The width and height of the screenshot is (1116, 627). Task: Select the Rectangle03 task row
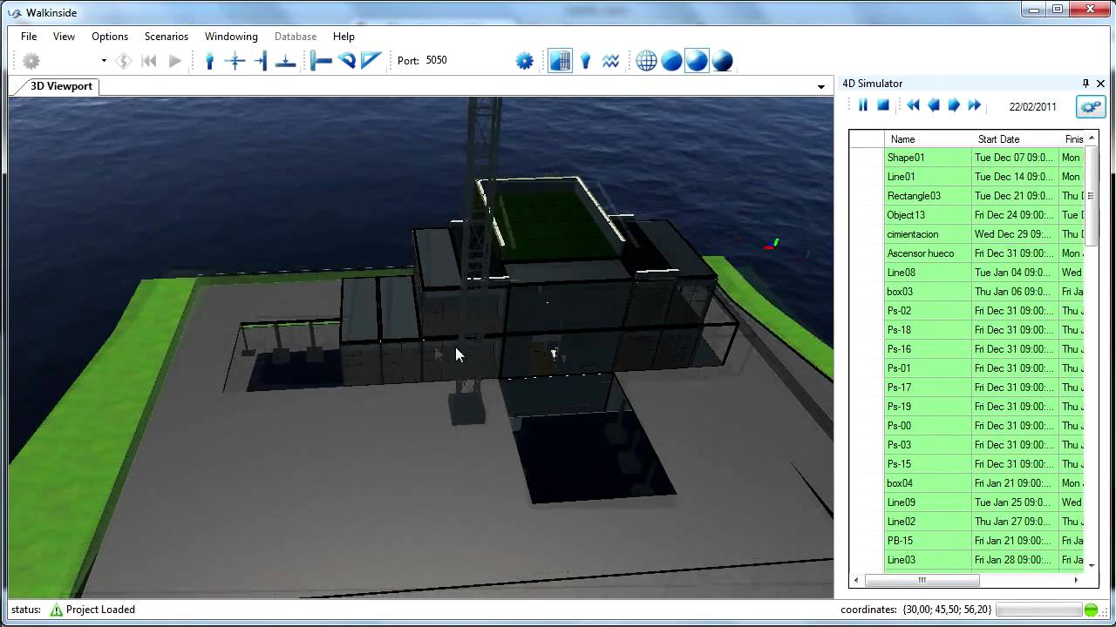[967, 196]
